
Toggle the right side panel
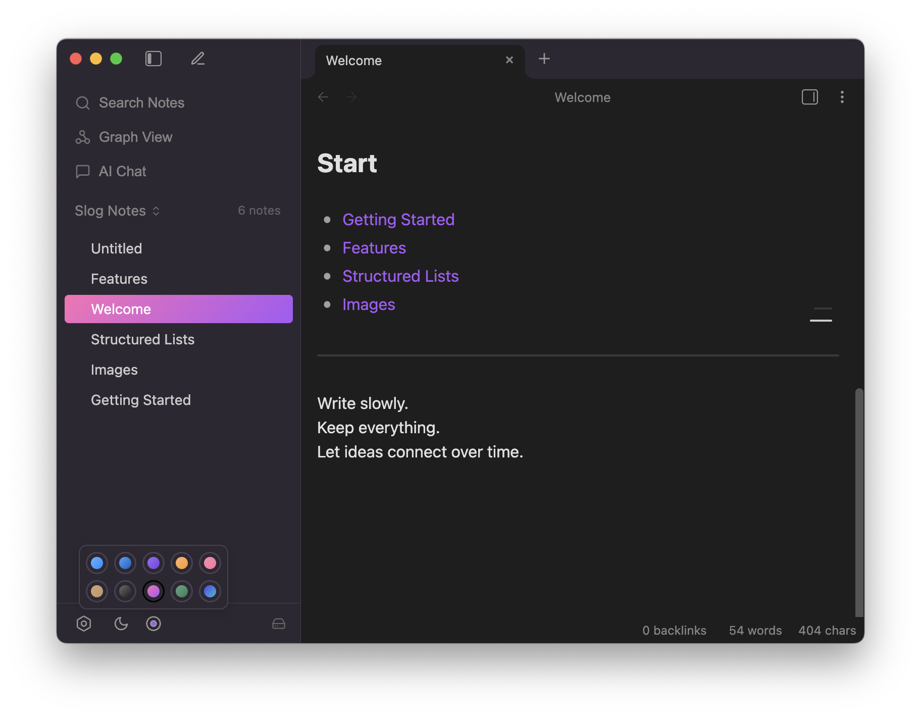[x=809, y=97]
